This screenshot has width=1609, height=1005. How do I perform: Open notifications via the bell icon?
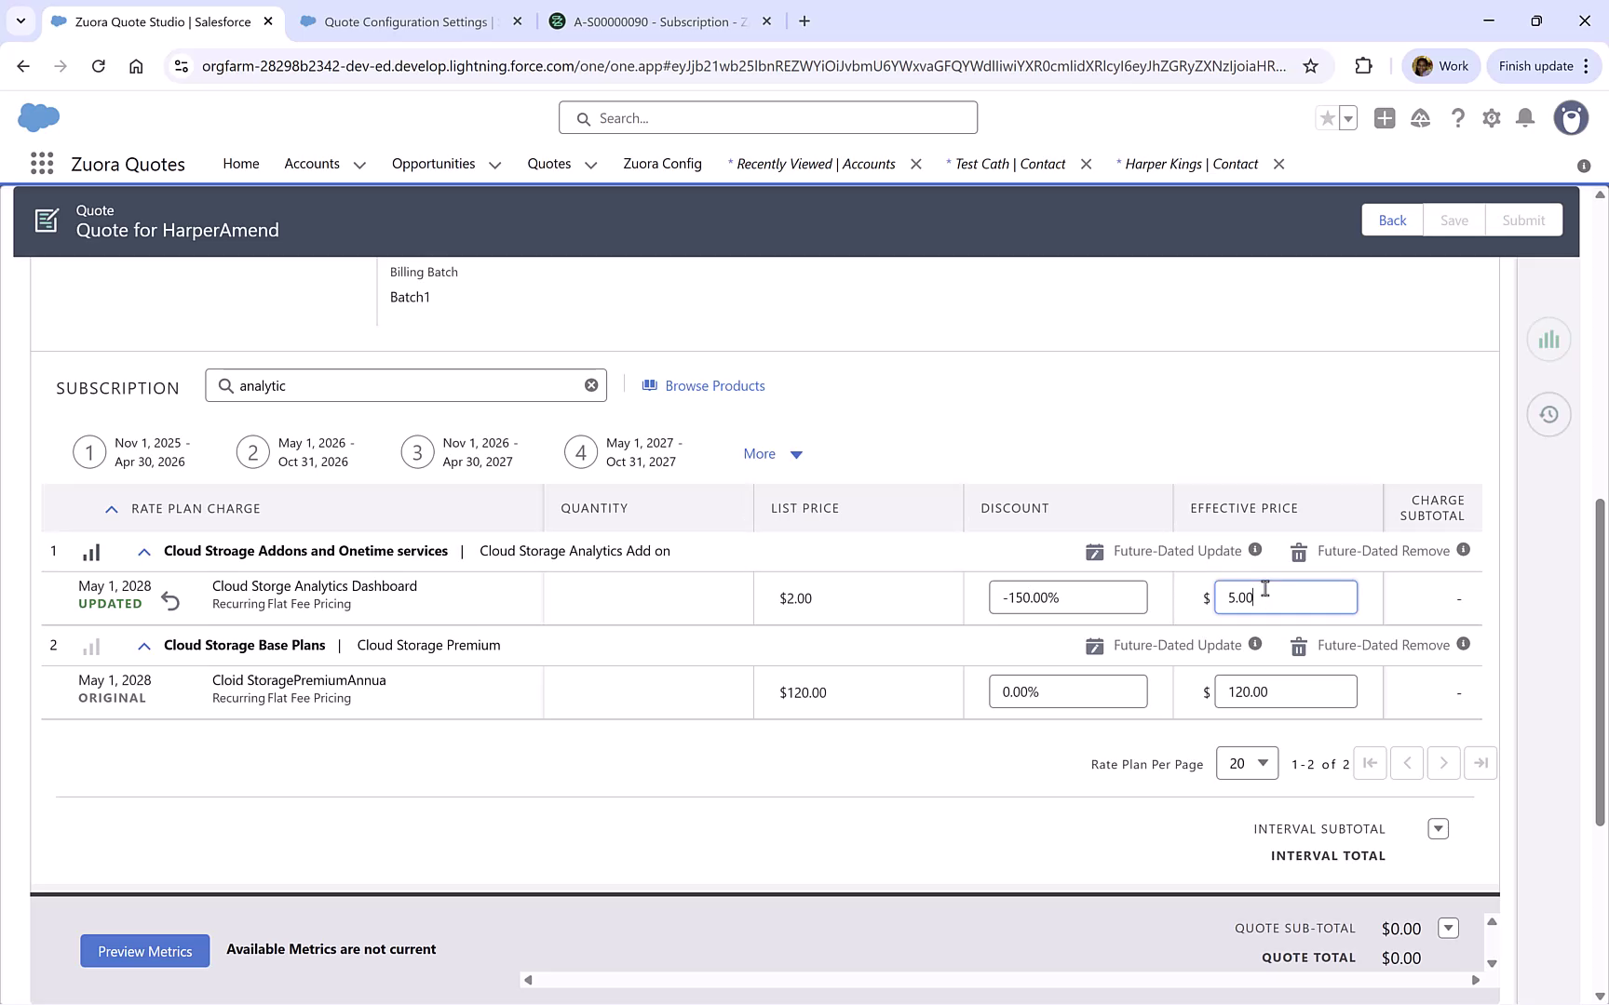(x=1524, y=118)
